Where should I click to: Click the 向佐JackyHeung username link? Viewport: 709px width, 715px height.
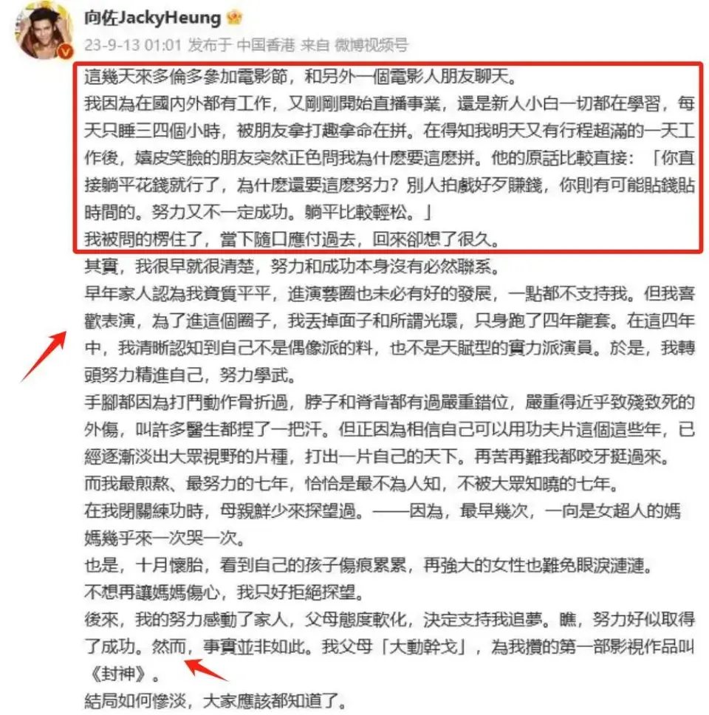pos(153,18)
